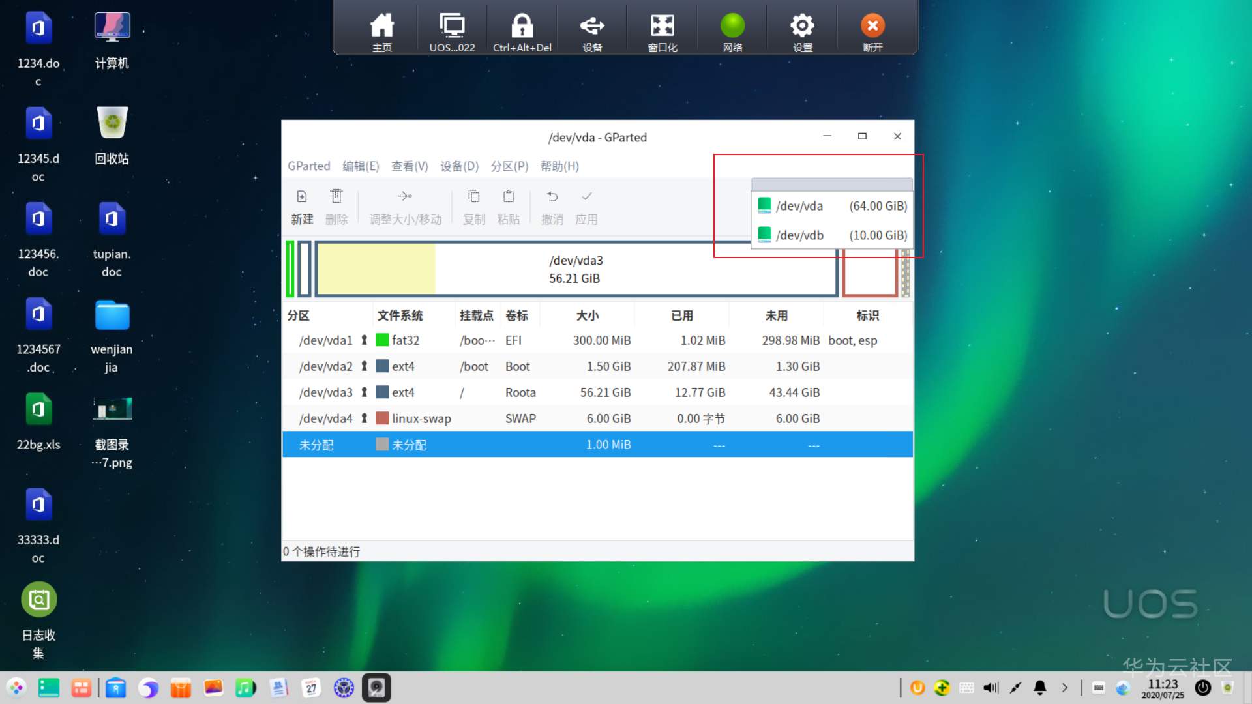Click the Paste partition toolbar icon
This screenshot has height=704, width=1252.
pyautogui.click(x=509, y=197)
